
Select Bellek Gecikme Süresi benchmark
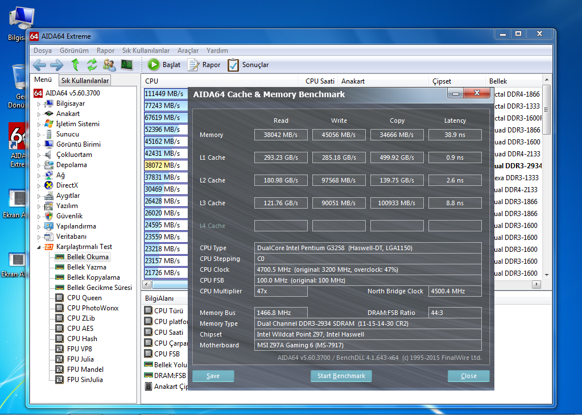(x=99, y=288)
